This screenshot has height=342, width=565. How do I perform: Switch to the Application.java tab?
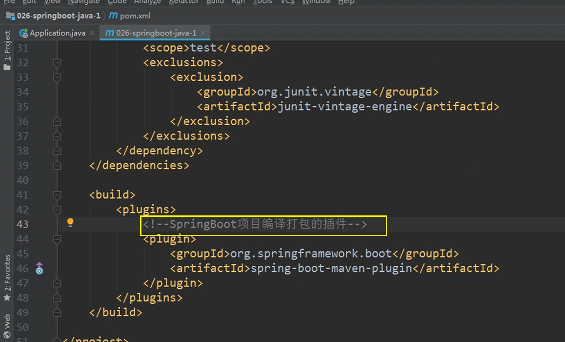point(57,33)
